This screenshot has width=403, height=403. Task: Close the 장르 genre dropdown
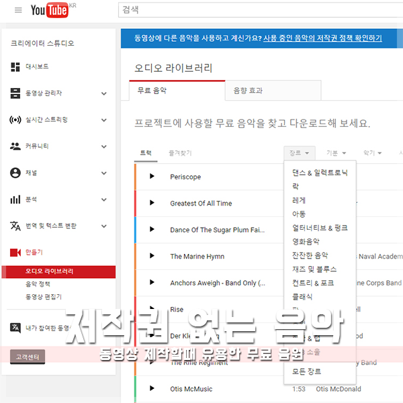click(x=300, y=153)
